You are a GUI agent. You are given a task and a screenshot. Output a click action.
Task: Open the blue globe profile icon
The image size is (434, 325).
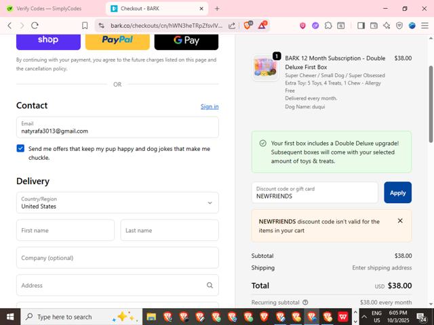412,26
